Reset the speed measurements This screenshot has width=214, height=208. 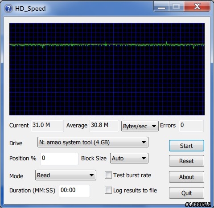pos(186,161)
